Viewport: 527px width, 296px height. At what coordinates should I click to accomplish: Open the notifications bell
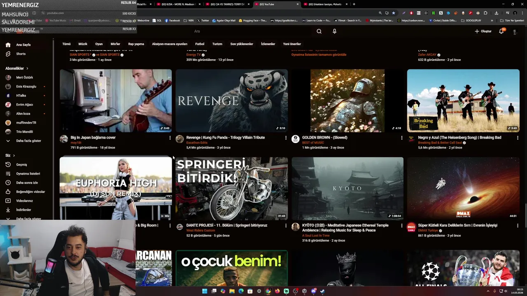point(501,31)
